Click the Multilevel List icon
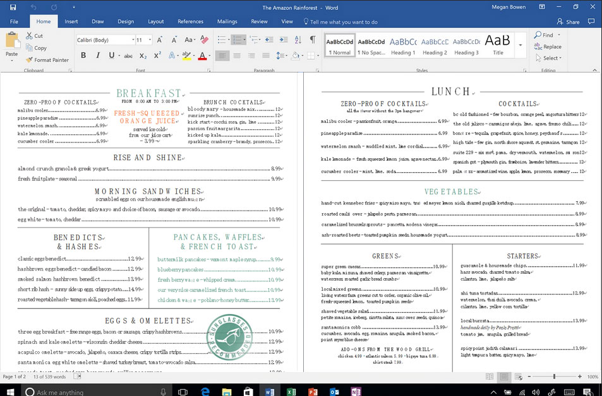602x396 pixels. click(253, 40)
